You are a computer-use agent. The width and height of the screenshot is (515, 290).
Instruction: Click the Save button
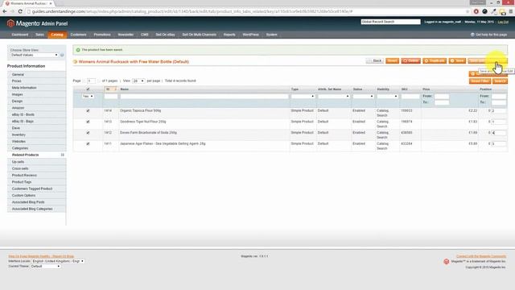(457, 61)
